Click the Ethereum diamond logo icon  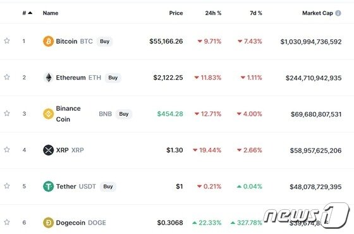[48, 77]
